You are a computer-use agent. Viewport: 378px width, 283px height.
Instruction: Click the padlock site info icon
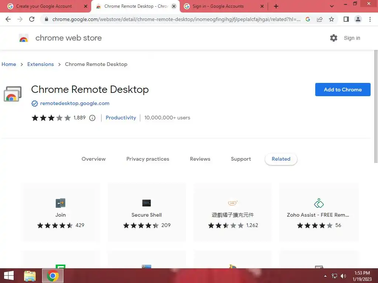click(x=47, y=19)
